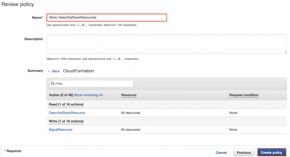The width and height of the screenshot is (290, 157).
Task: Click the magnifier icon in Filter box
Action: [52, 84]
